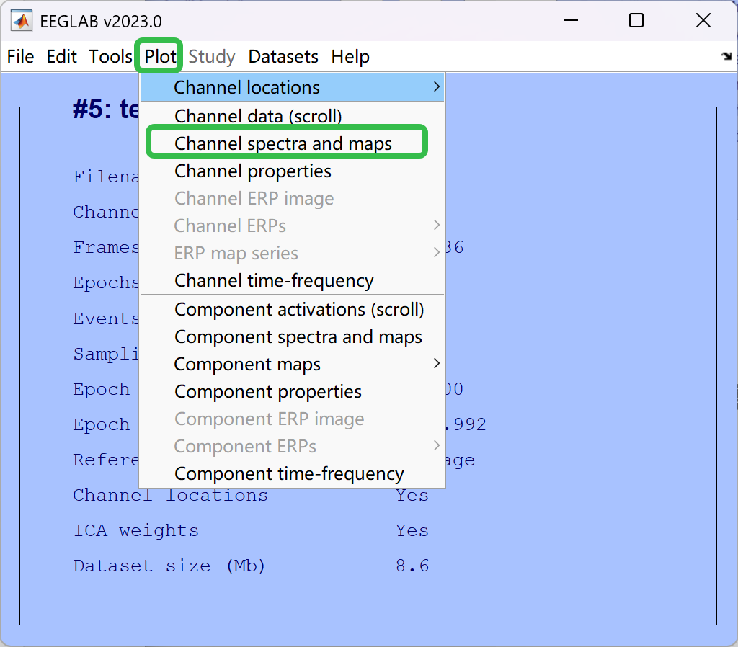This screenshot has width=738, height=647.
Task: Click the 'Dataset size (Mb)' label
Action: (x=169, y=566)
